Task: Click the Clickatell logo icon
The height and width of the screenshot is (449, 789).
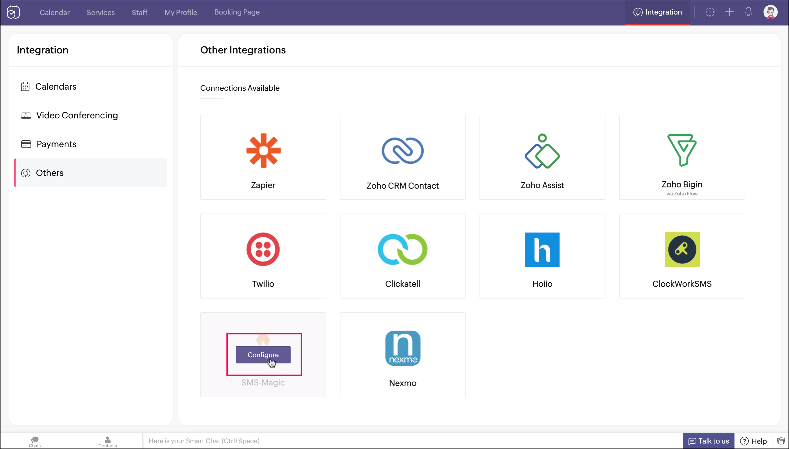Action: (x=402, y=249)
